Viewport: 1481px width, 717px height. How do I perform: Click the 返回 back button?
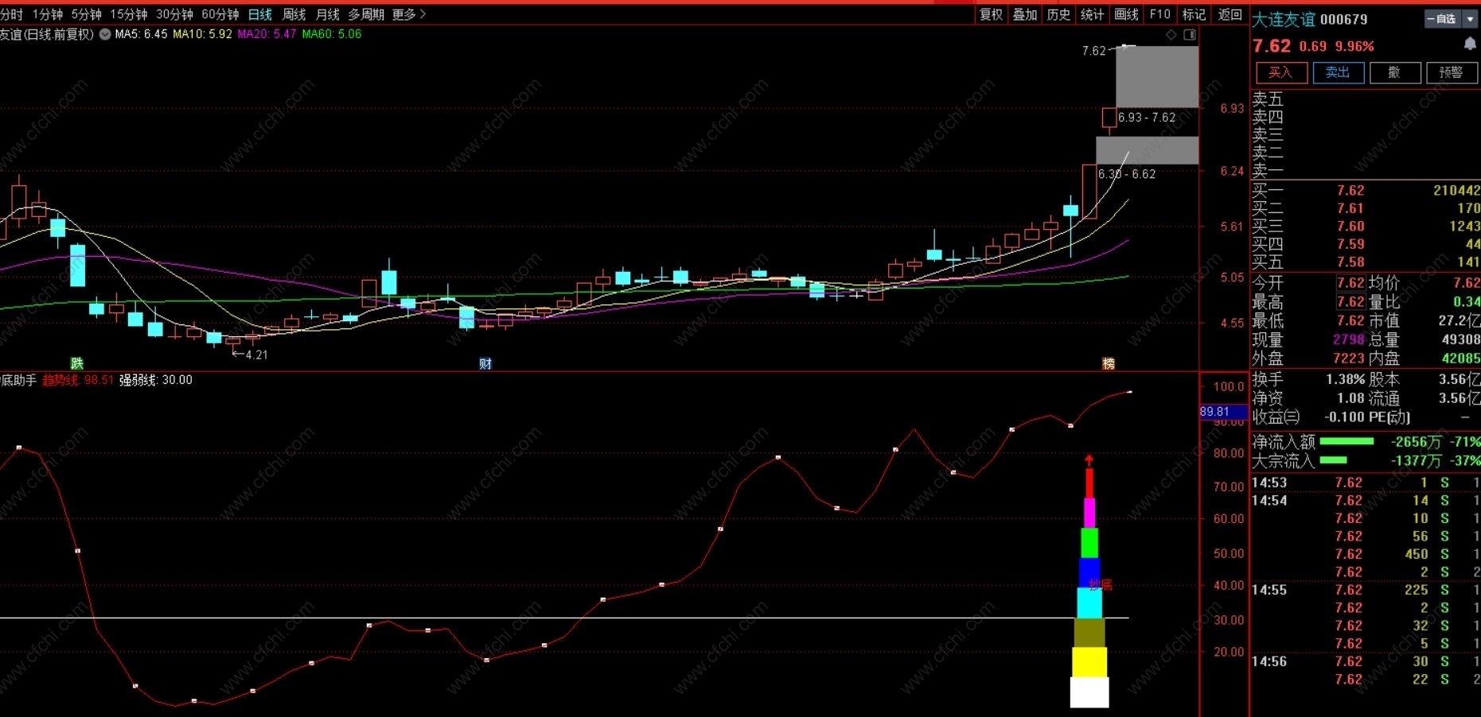pos(1230,14)
